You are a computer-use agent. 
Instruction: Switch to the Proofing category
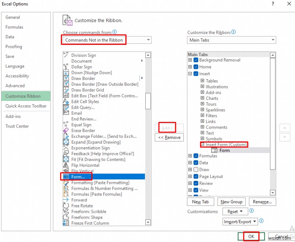point(14,47)
